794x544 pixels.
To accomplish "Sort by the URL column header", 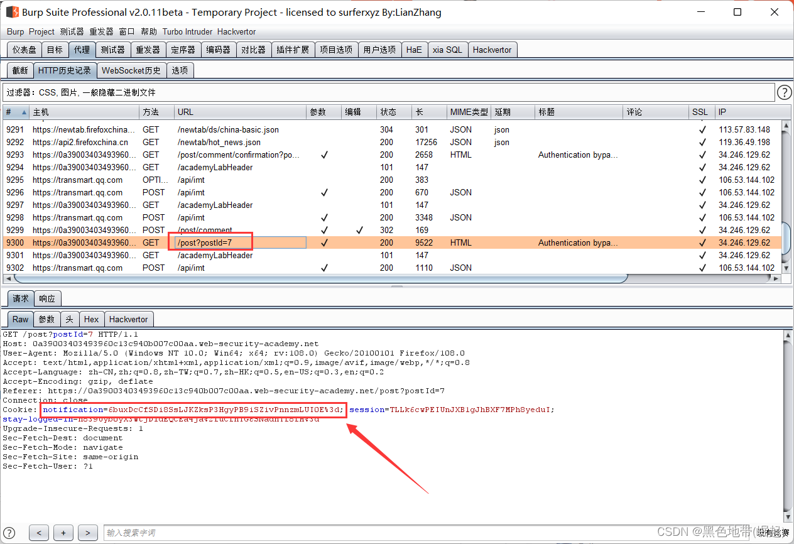I will [240, 112].
